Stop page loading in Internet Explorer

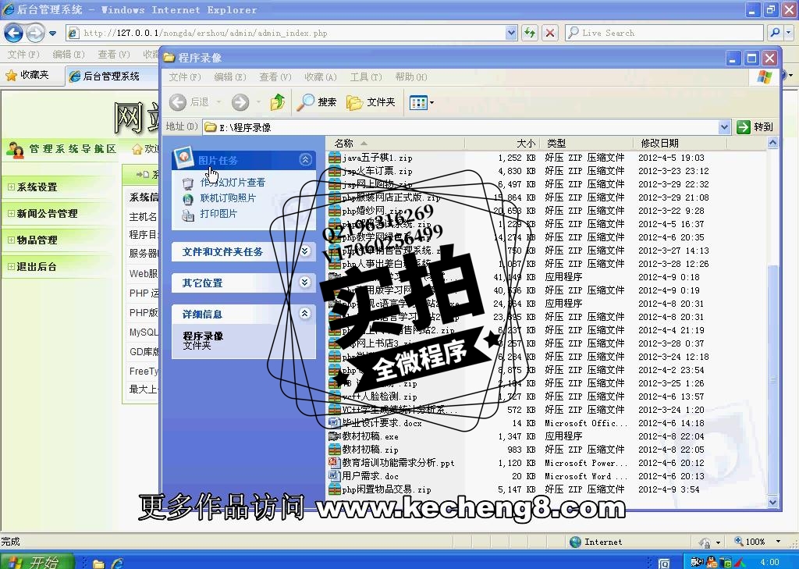(x=550, y=33)
